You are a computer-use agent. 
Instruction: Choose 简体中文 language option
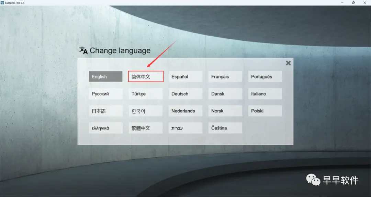tap(146, 77)
